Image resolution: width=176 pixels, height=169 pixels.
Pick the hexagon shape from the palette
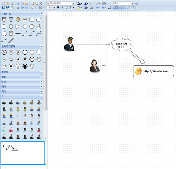pos(32,27)
